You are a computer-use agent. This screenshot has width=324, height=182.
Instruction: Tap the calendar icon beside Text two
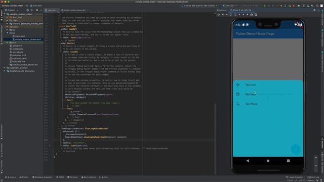point(238,95)
